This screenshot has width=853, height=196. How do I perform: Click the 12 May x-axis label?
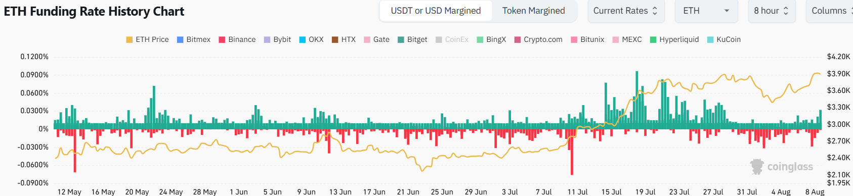(69, 192)
